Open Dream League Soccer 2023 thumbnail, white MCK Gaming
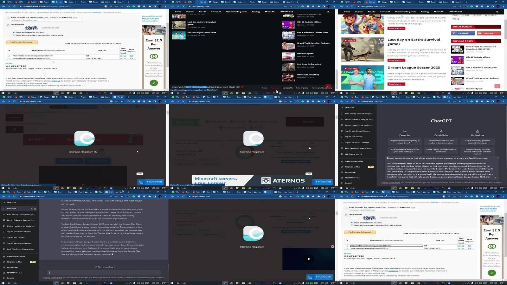Image resolution: width=507 pixels, height=285 pixels. coord(363,78)
